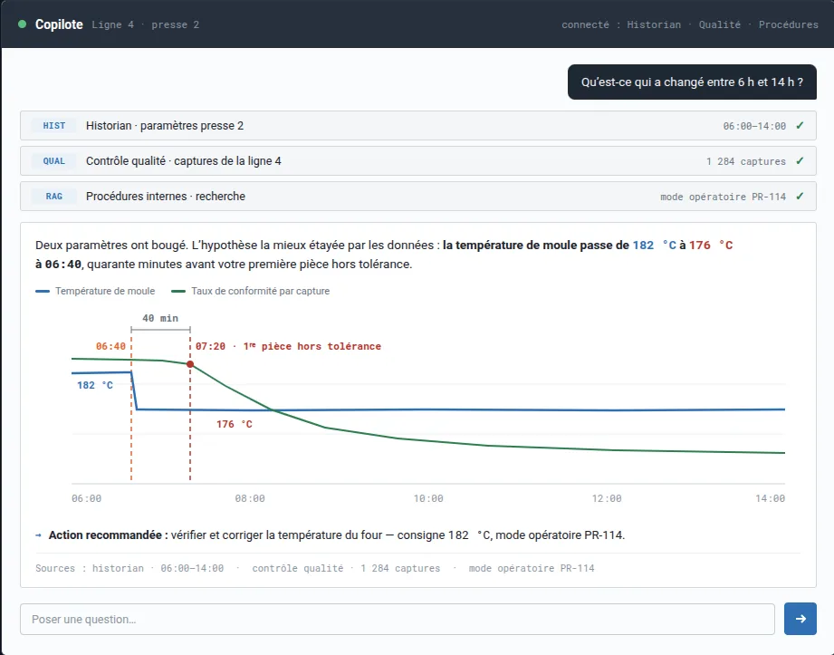
Task: Click the checkmark on the Contrôle qualité row
Action: point(800,160)
